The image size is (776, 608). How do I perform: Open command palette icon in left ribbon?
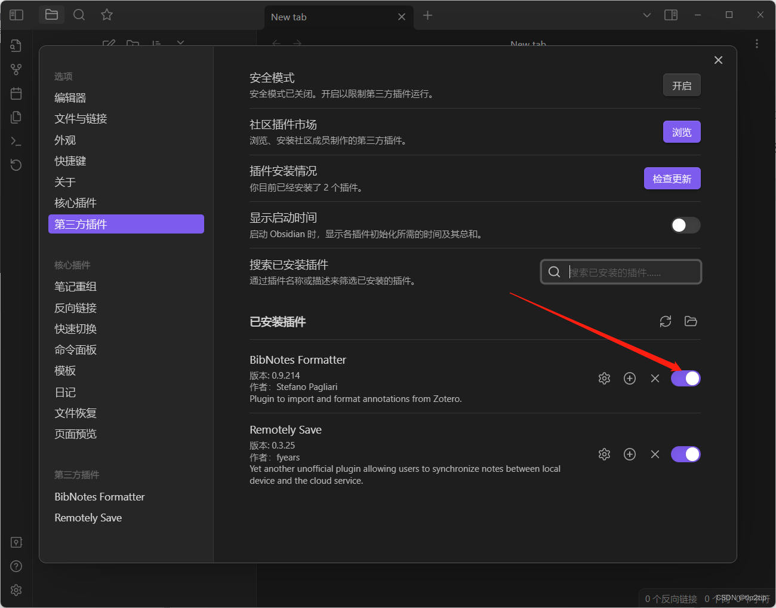pos(16,142)
